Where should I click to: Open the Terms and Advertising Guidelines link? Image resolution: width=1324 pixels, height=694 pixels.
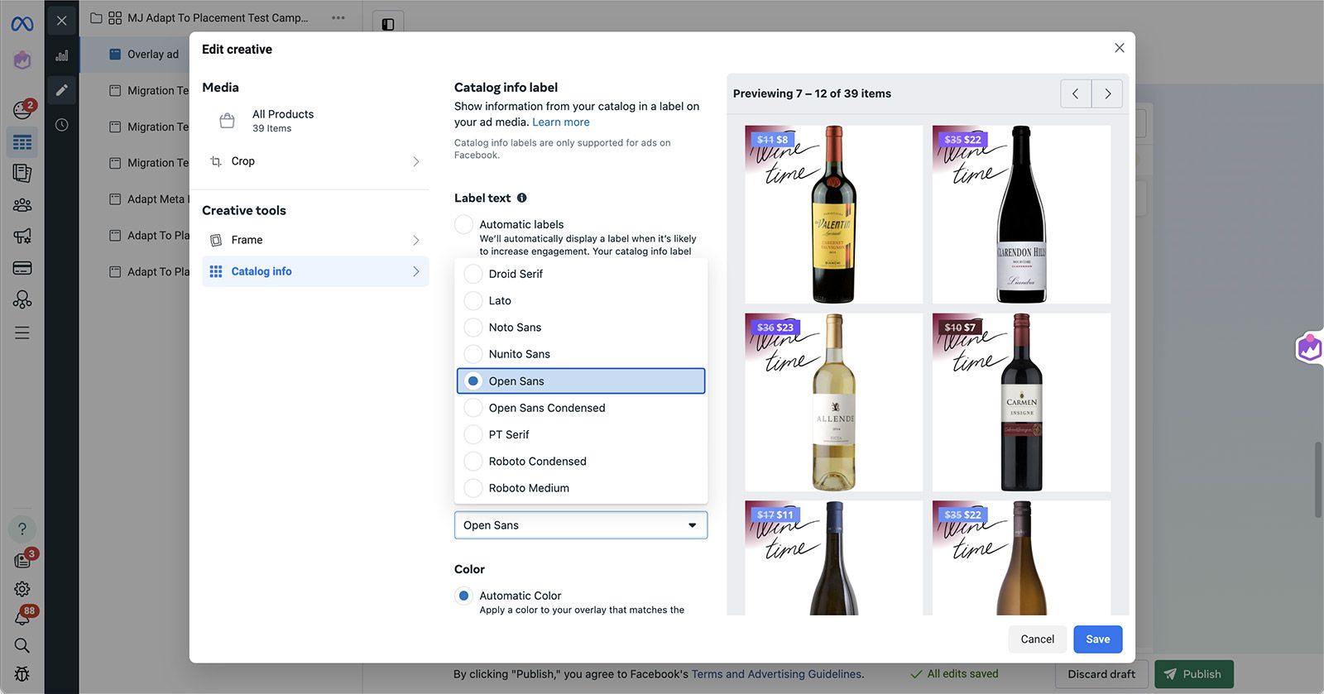click(776, 674)
